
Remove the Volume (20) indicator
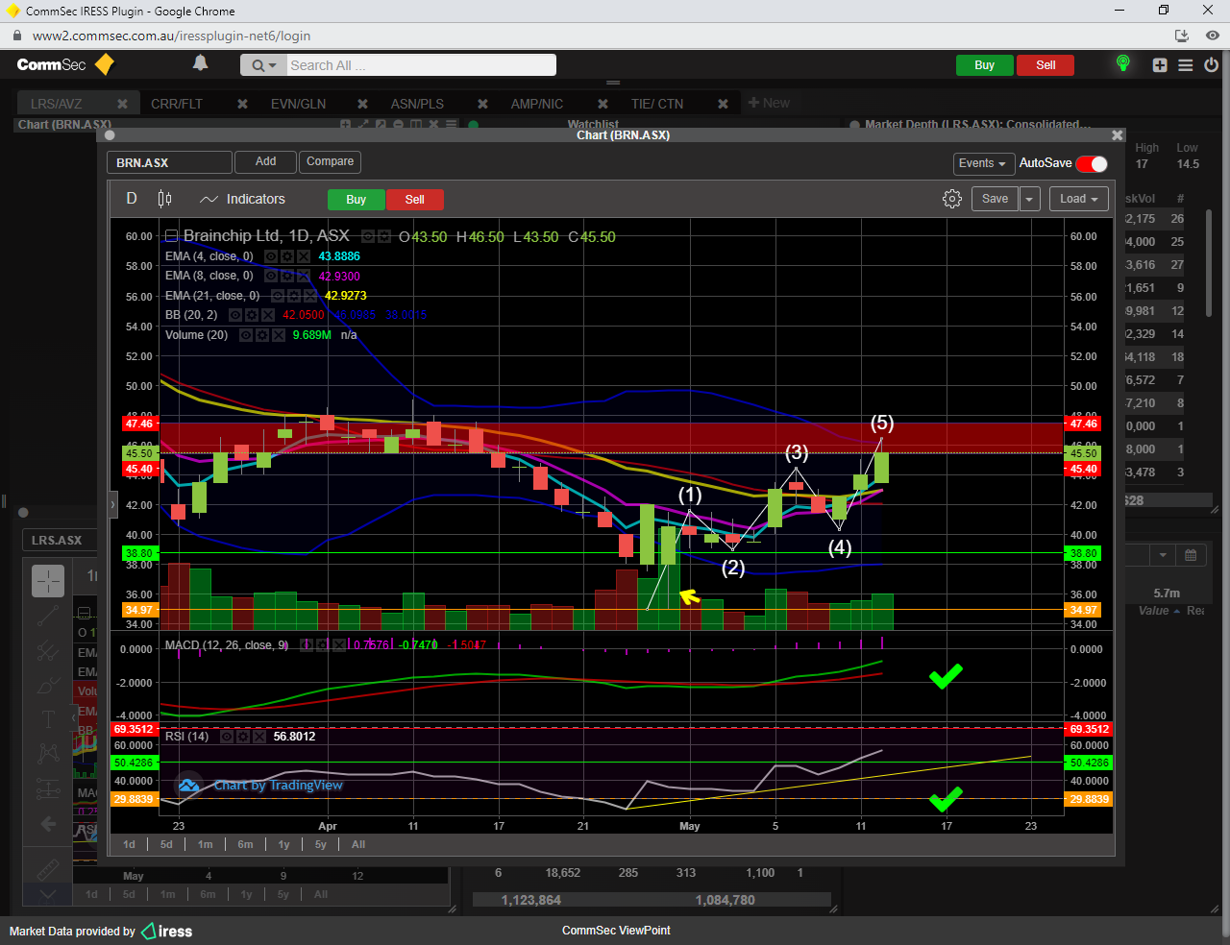pos(279,335)
